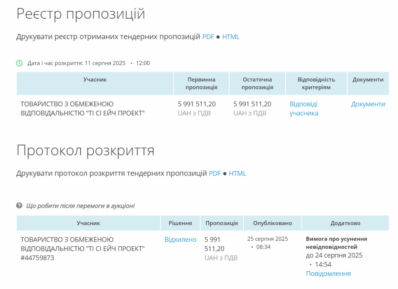Open "Відповіді учасника" link
This screenshot has width=398, height=289.
(304, 109)
